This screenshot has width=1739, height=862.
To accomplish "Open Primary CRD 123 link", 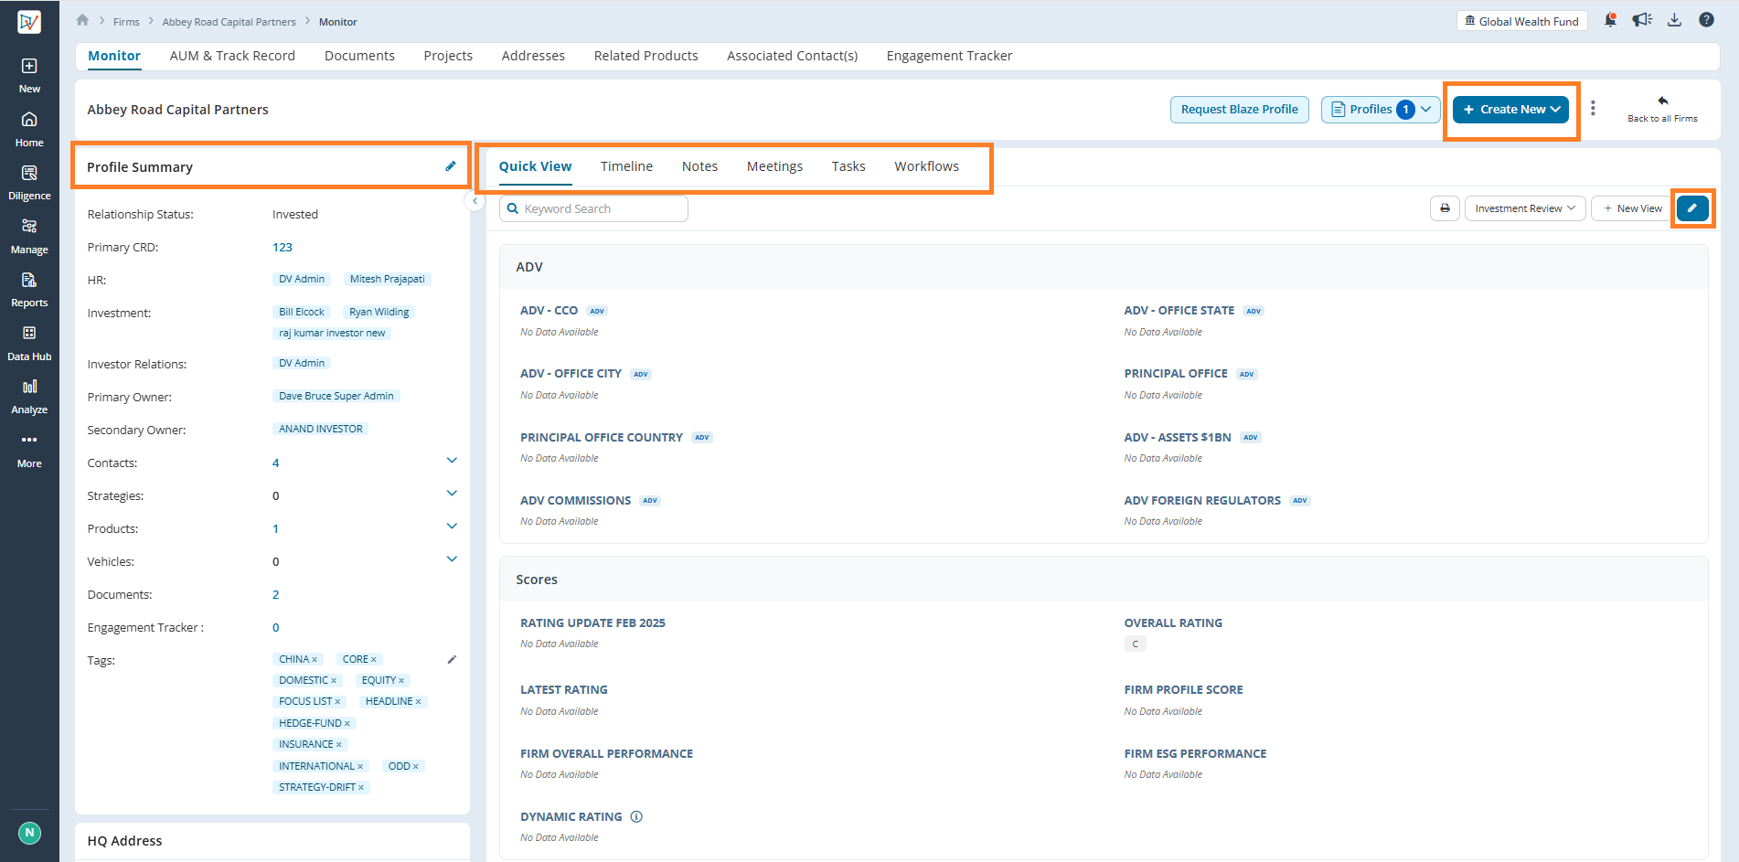I will pos(283,248).
